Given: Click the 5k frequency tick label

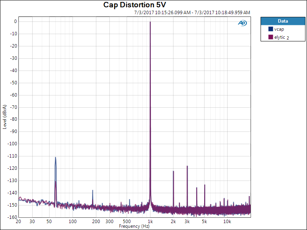Looking at the screenshot, I should coord(205,222).
